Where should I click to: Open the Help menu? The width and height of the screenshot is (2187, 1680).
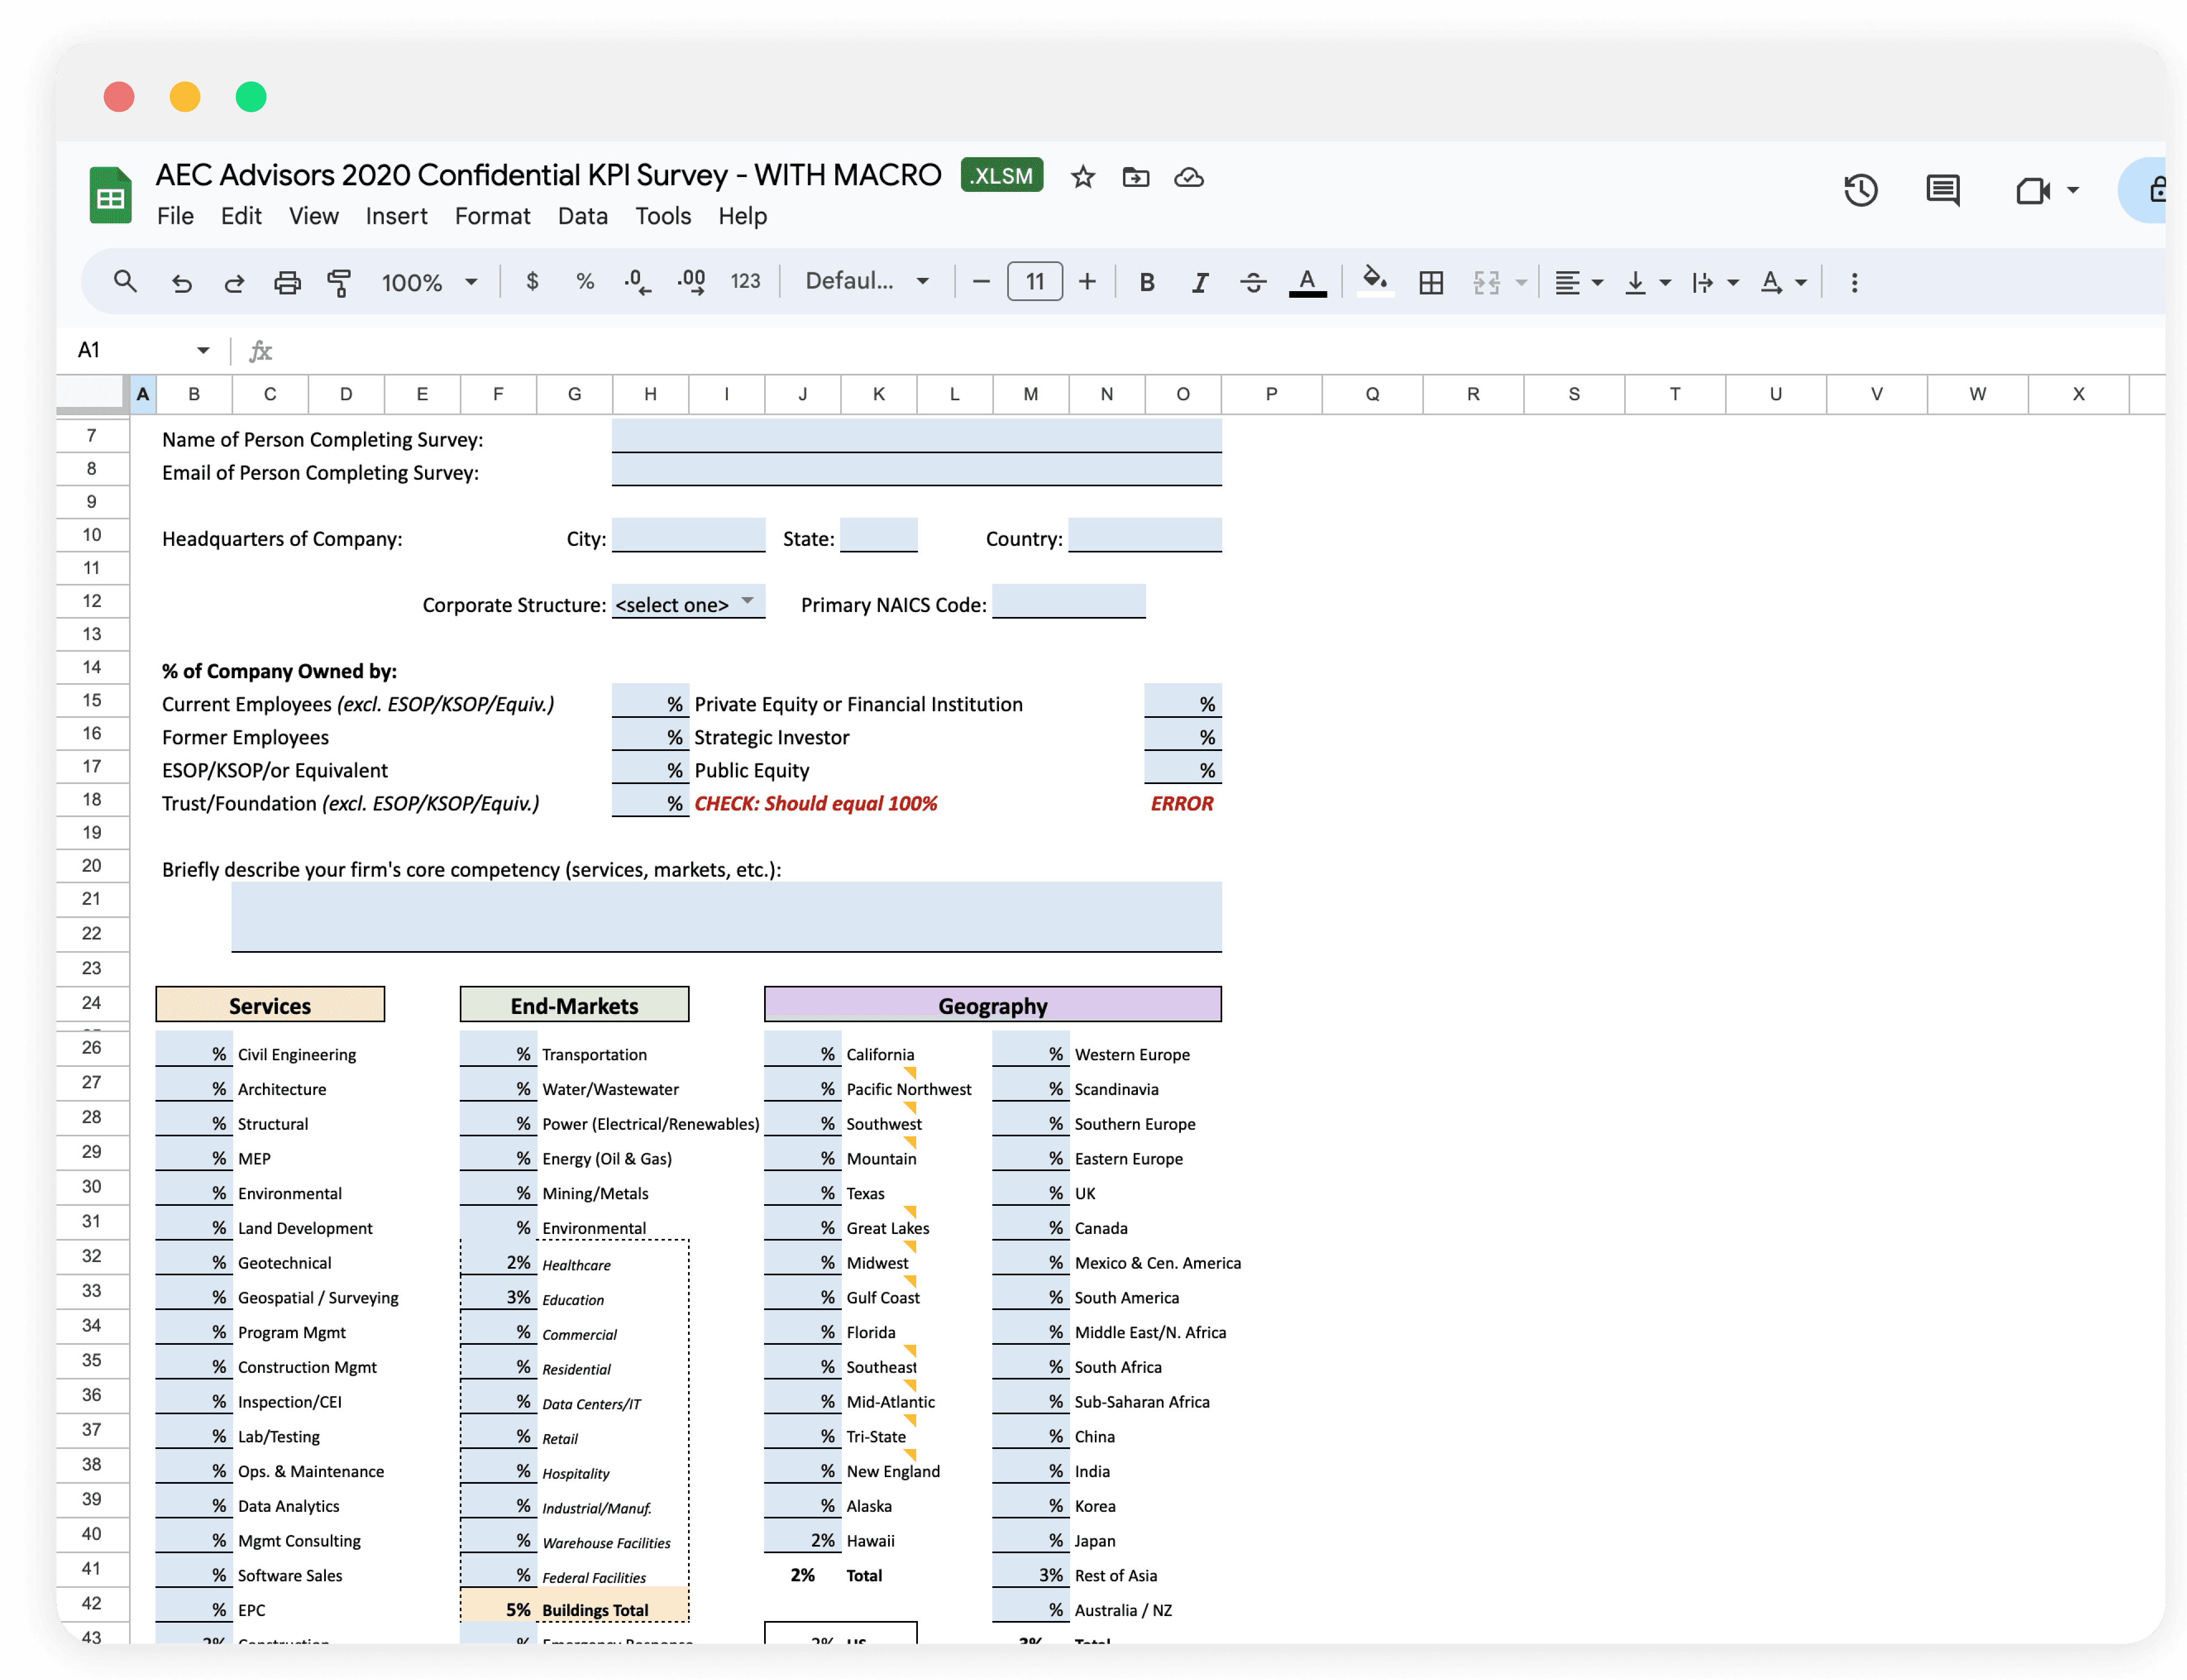pos(742,216)
